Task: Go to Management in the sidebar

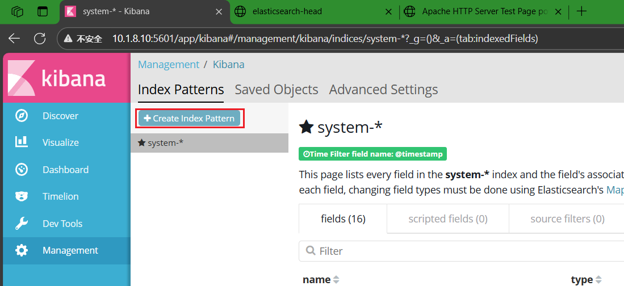Action: pyautogui.click(x=67, y=250)
